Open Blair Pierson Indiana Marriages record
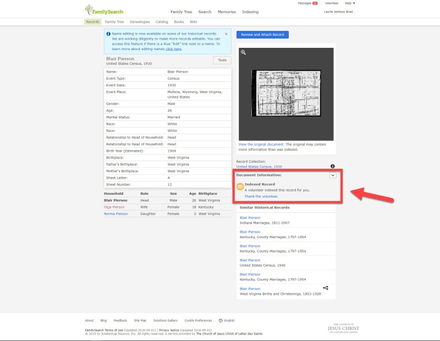The height and width of the screenshot is (341, 440). (250, 218)
